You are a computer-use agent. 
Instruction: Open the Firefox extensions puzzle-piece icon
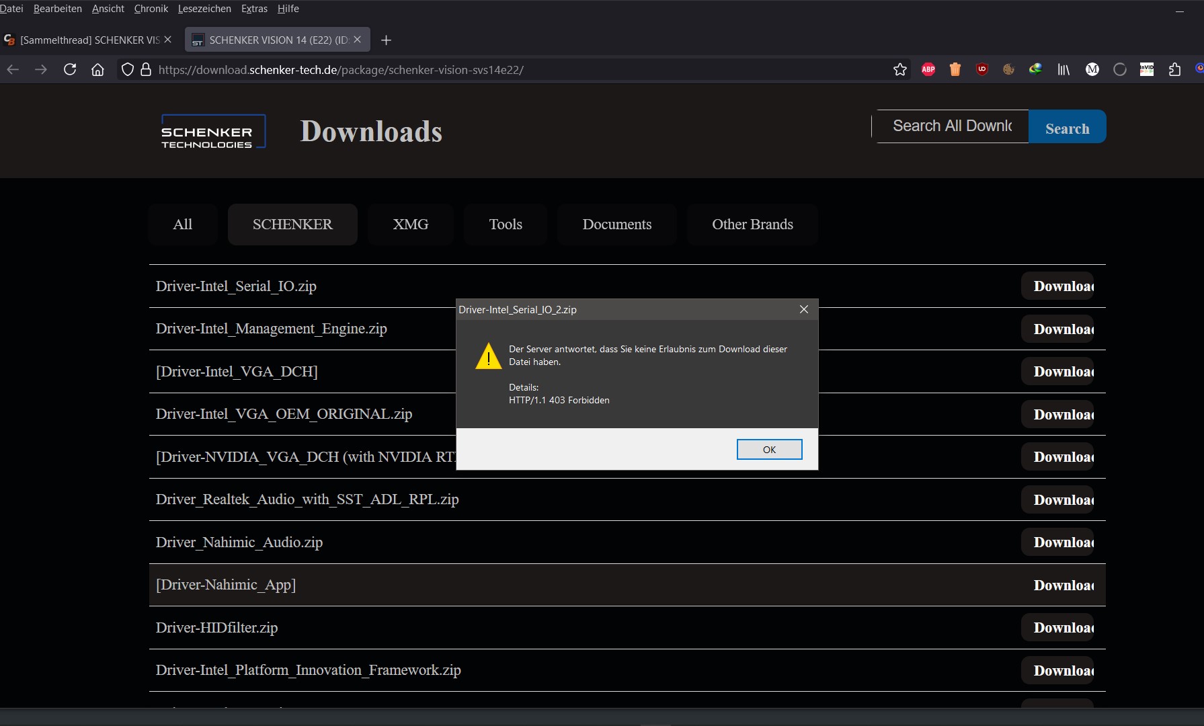point(1175,69)
